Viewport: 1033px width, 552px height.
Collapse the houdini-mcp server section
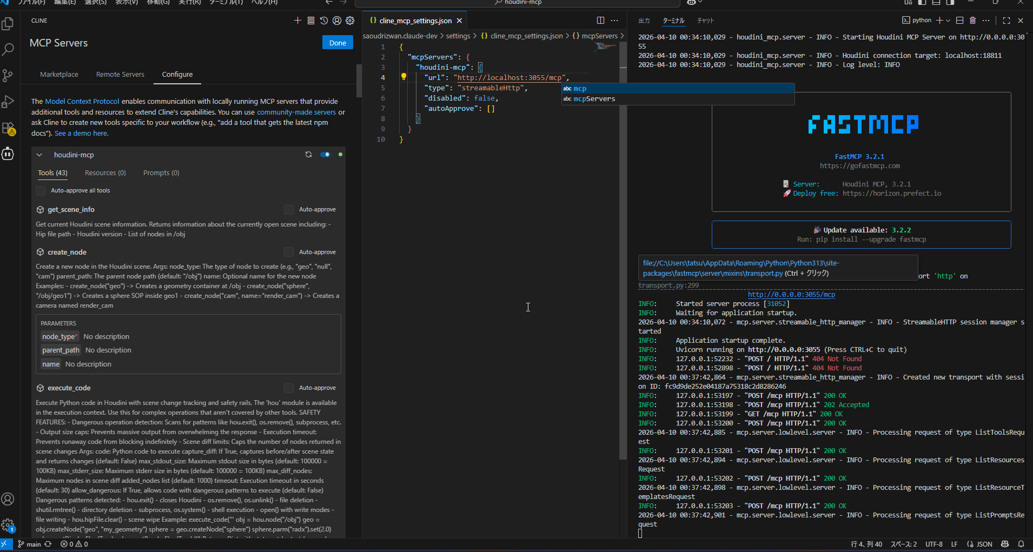tap(39, 155)
